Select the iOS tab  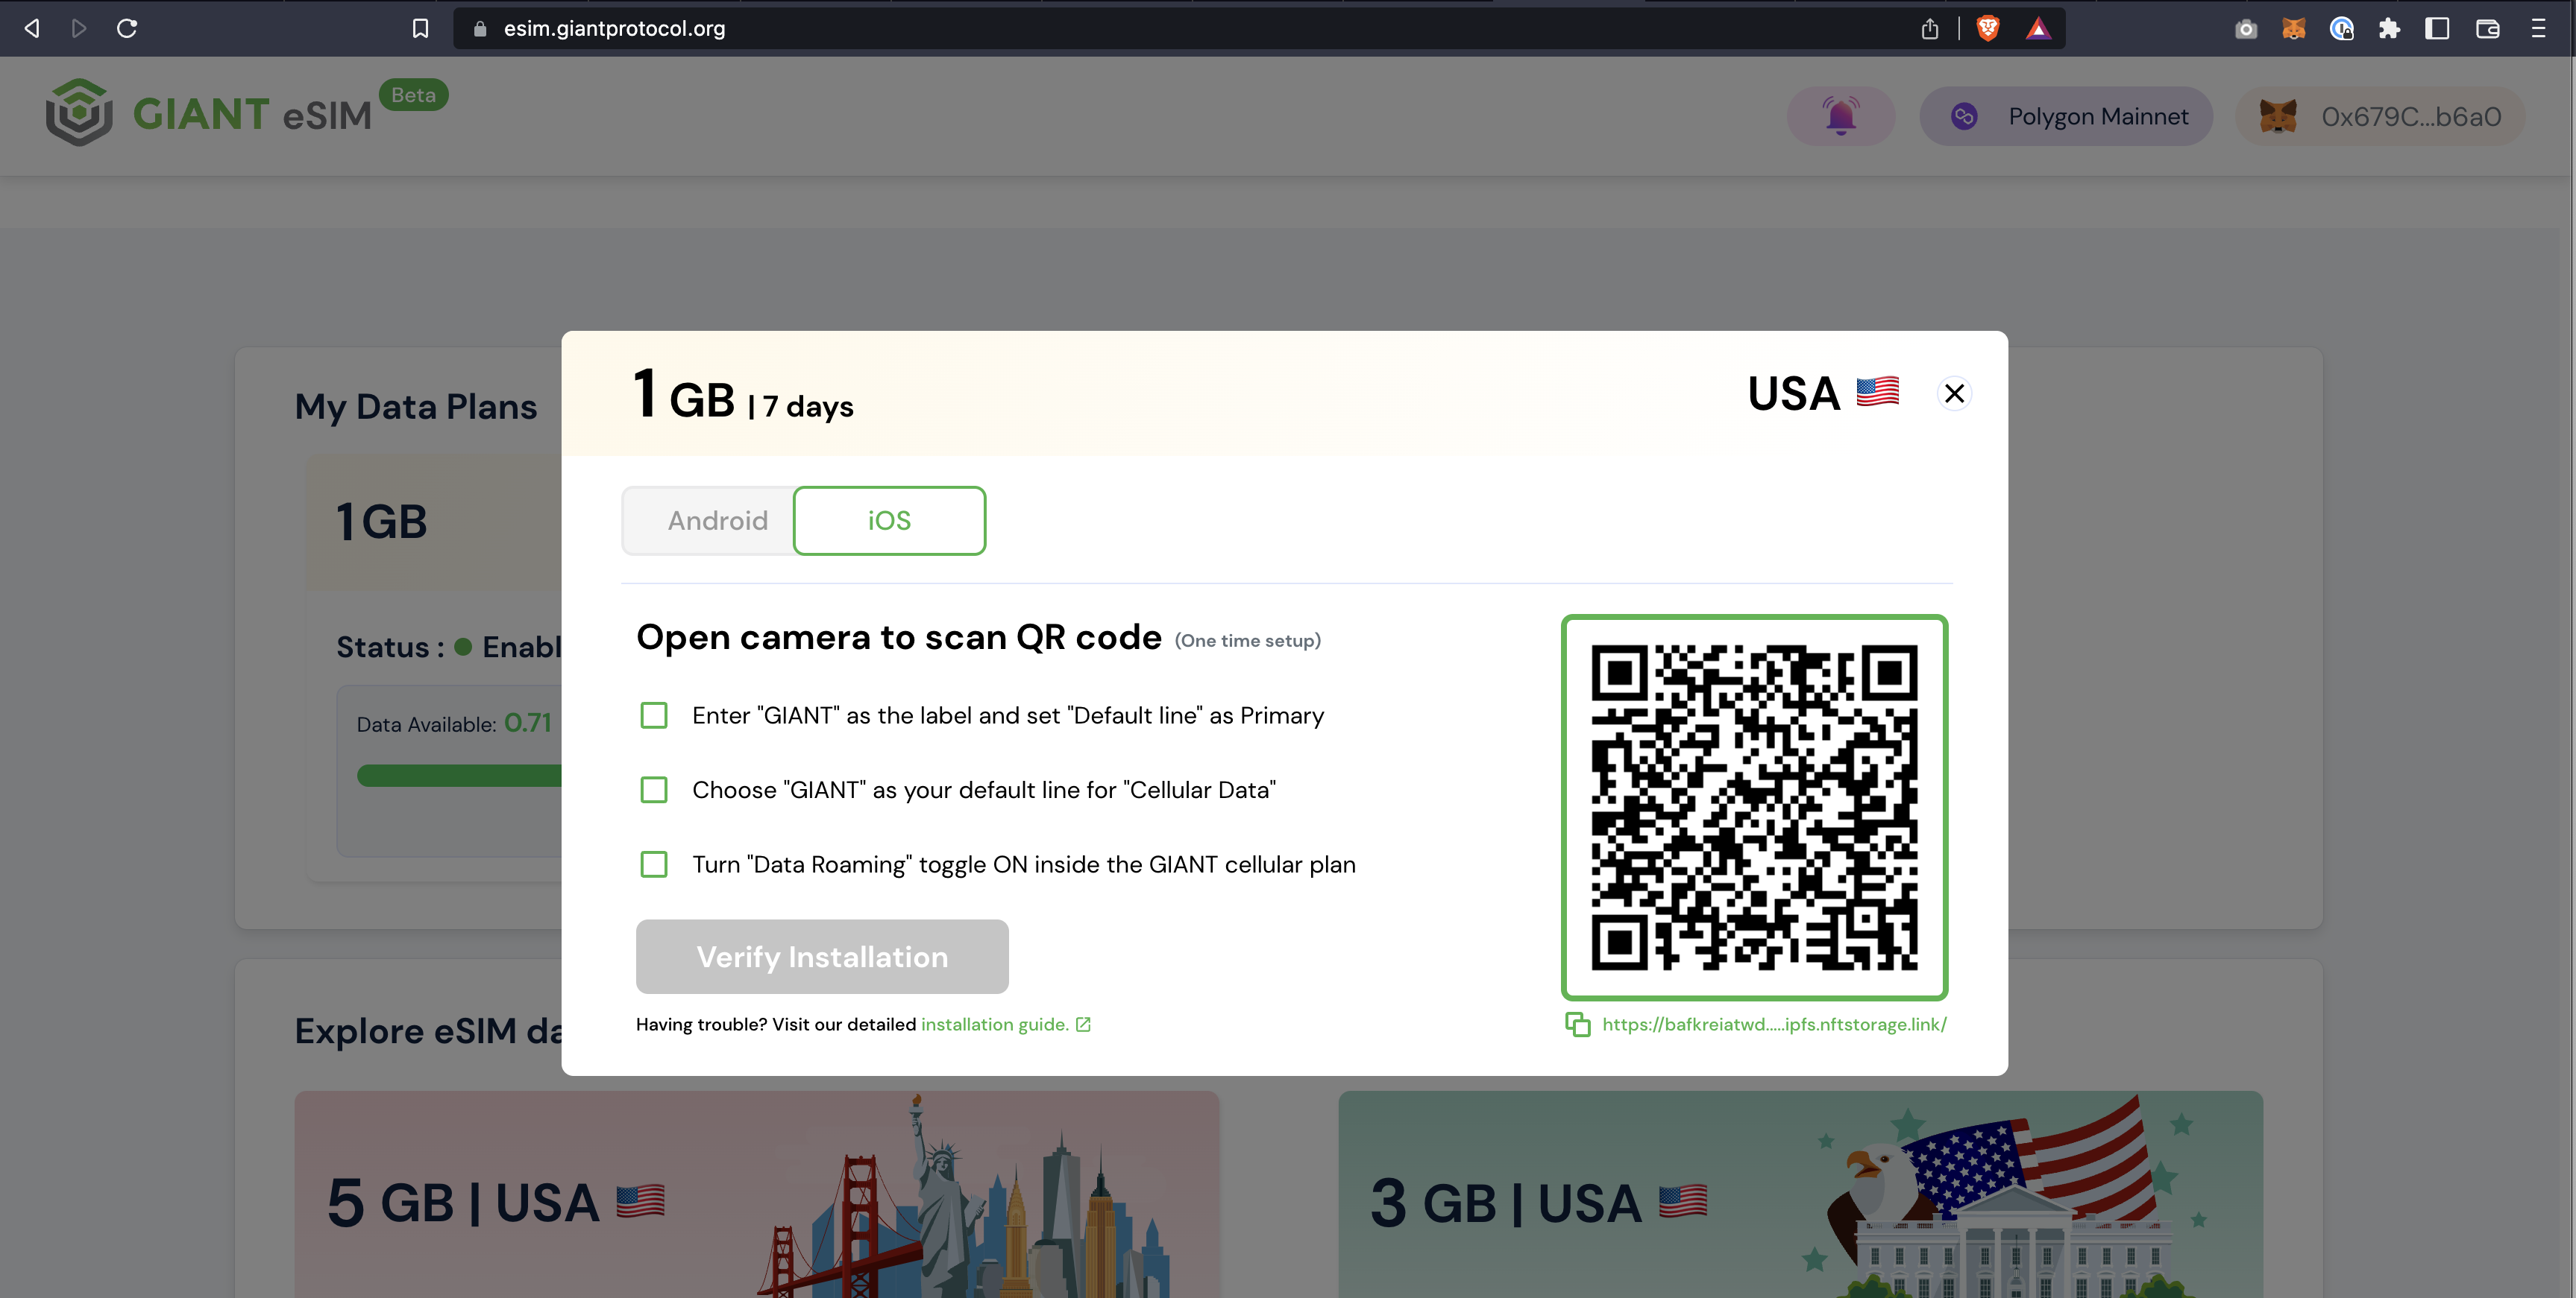(x=891, y=522)
